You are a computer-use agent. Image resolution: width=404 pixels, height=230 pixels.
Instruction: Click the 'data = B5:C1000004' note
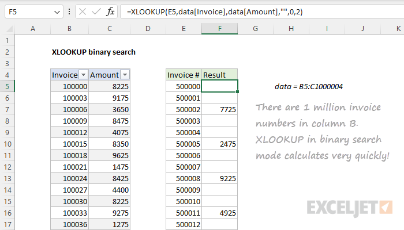pos(309,86)
